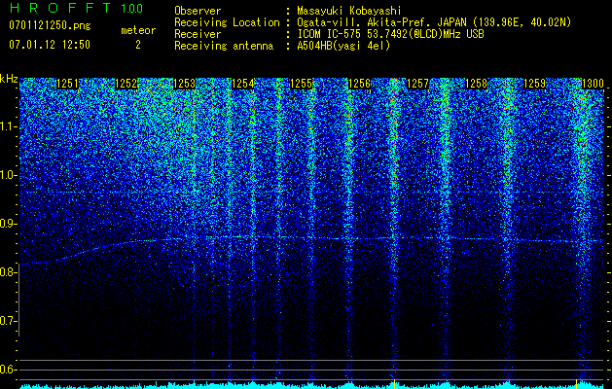The height and width of the screenshot is (389, 612).
Task: Click the 1259 time marker
Action: click(x=534, y=84)
